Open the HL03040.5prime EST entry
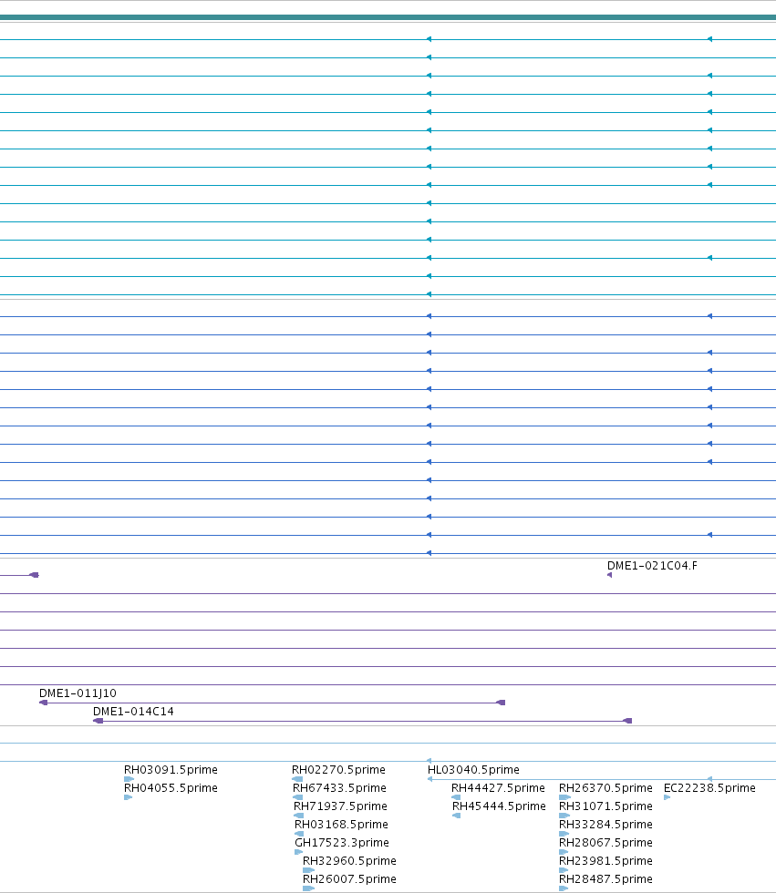The height and width of the screenshot is (893, 776). tap(473, 769)
